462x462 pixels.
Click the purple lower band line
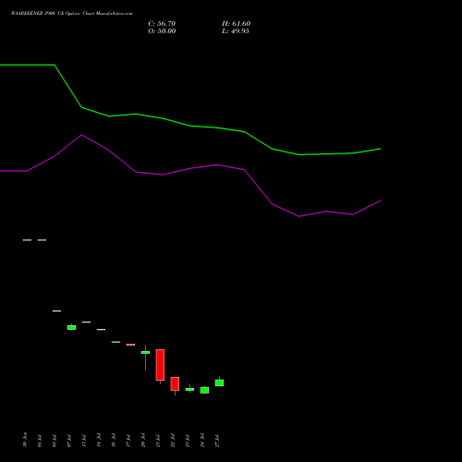pyautogui.click(x=191, y=168)
